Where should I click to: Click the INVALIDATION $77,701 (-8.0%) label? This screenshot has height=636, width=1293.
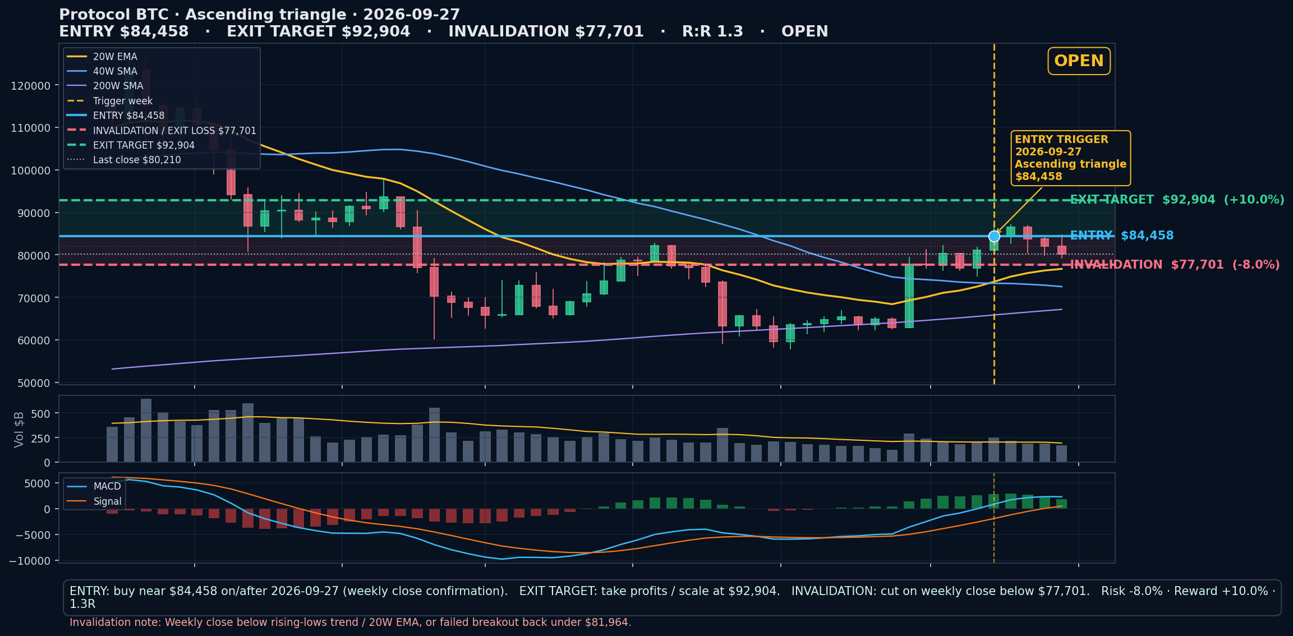pos(1175,265)
